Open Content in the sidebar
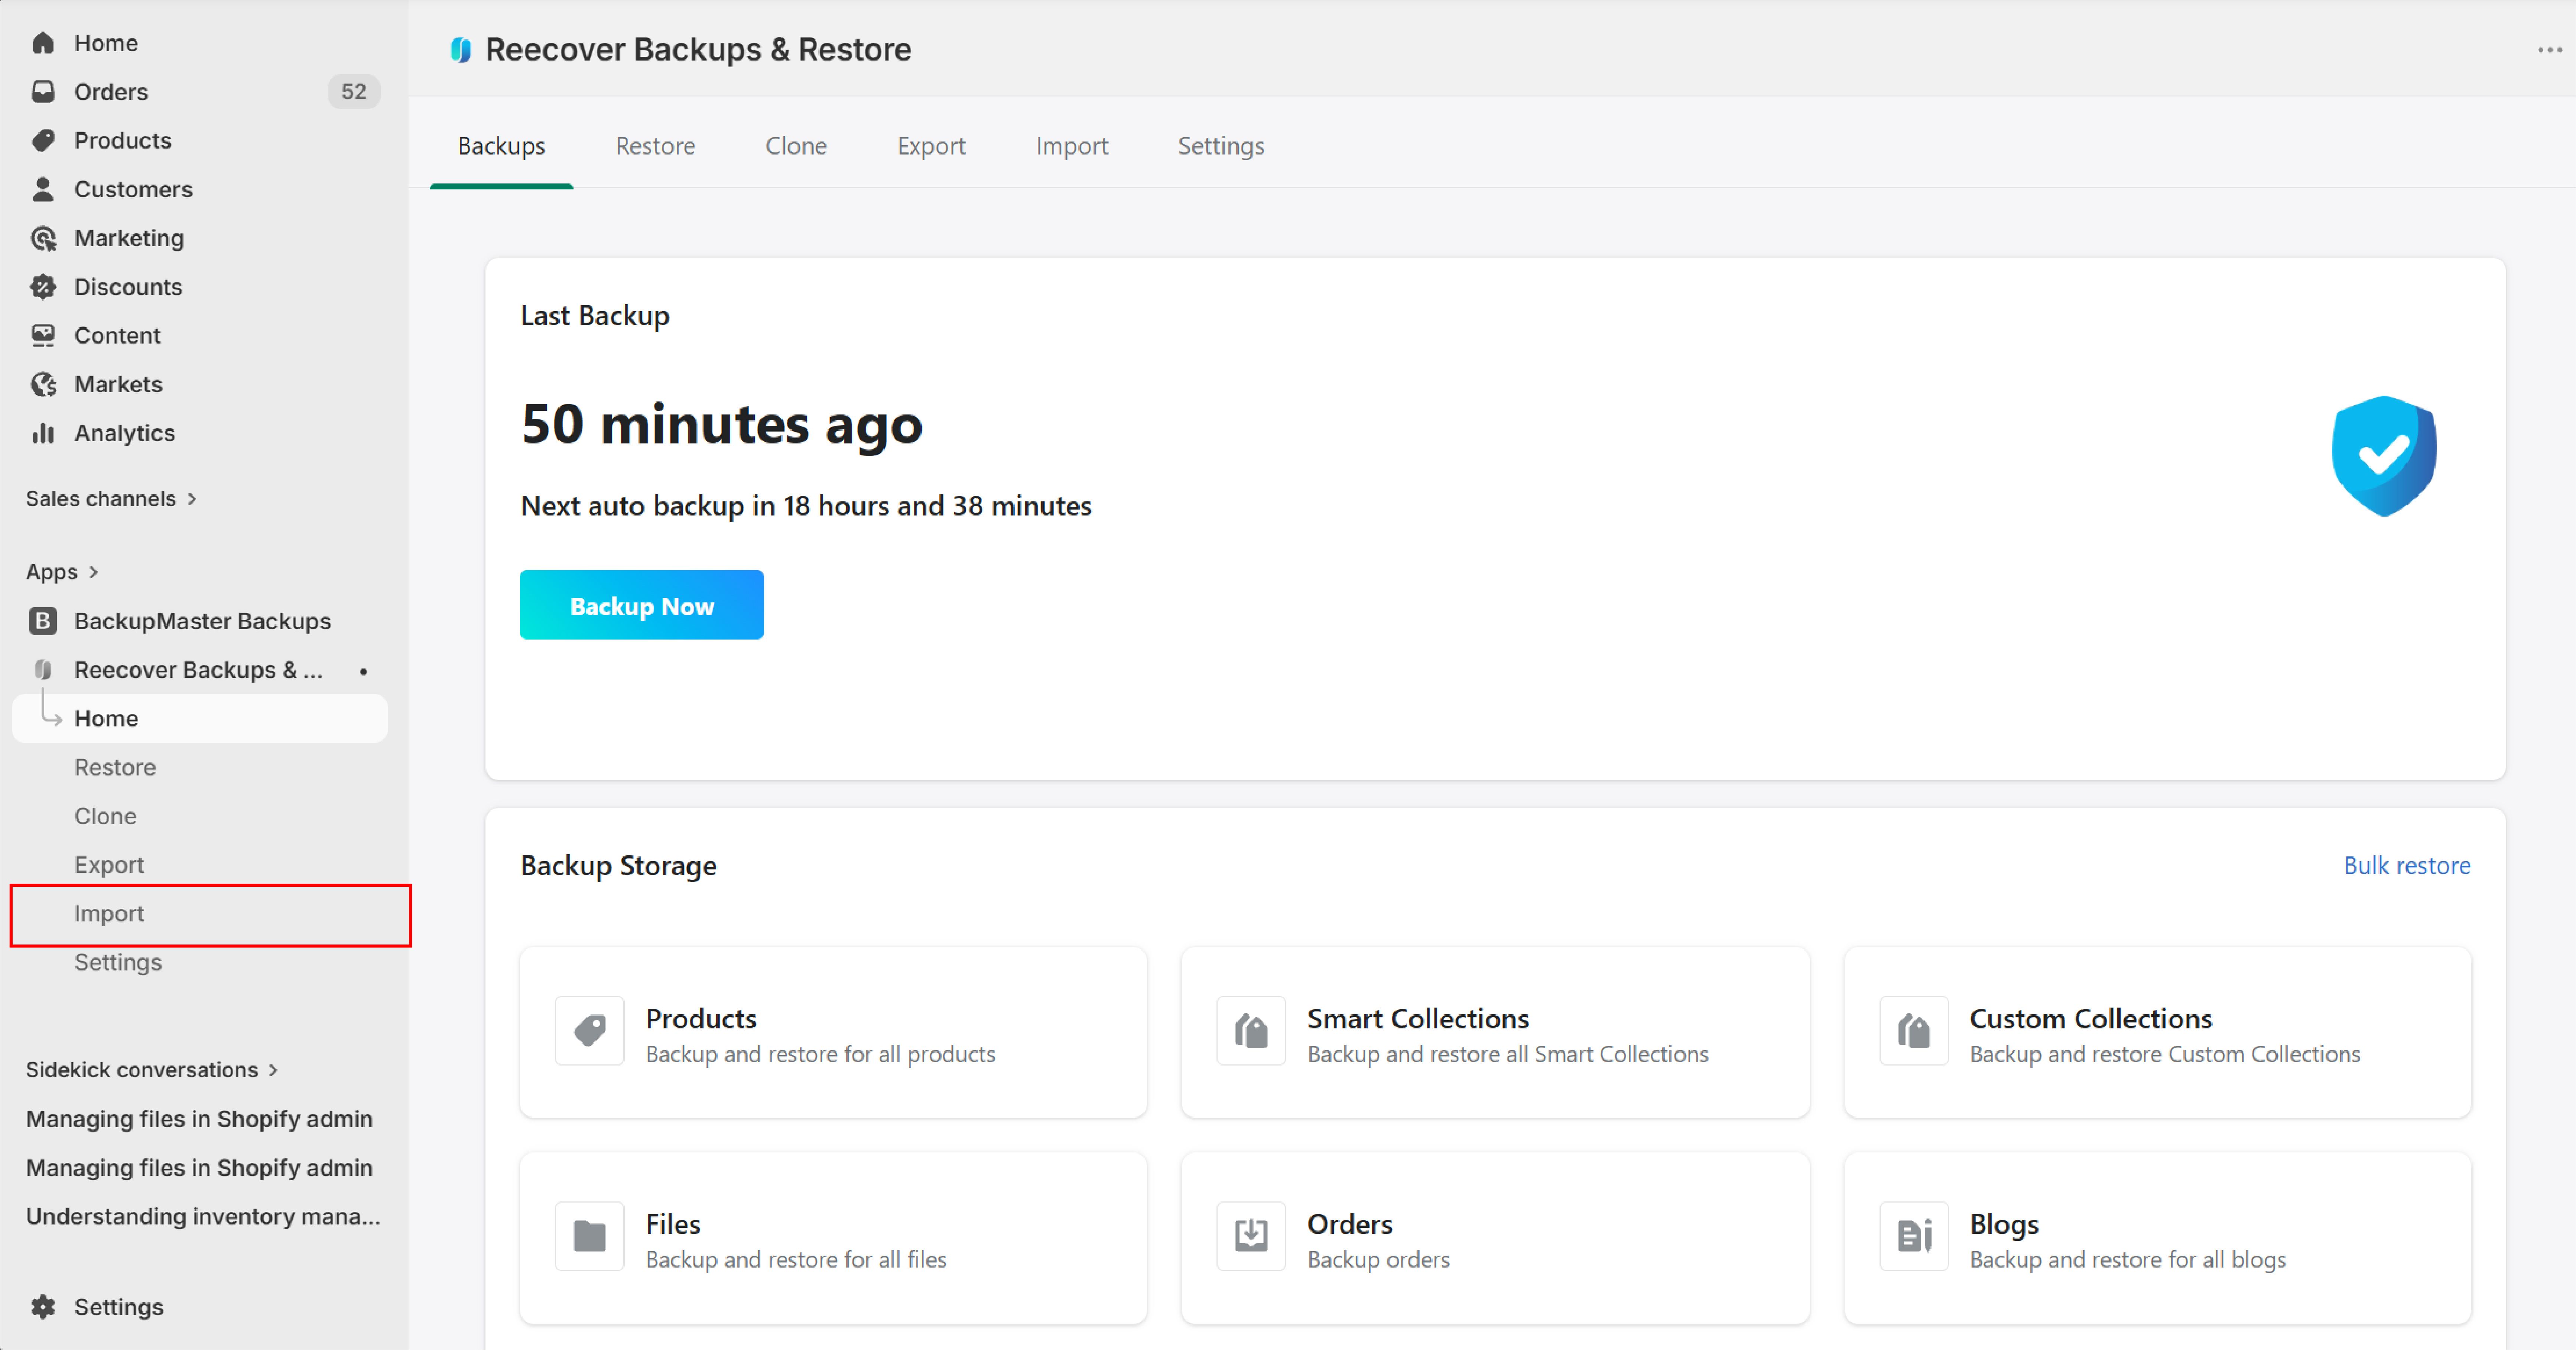Viewport: 2576px width, 1350px height. [200, 336]
